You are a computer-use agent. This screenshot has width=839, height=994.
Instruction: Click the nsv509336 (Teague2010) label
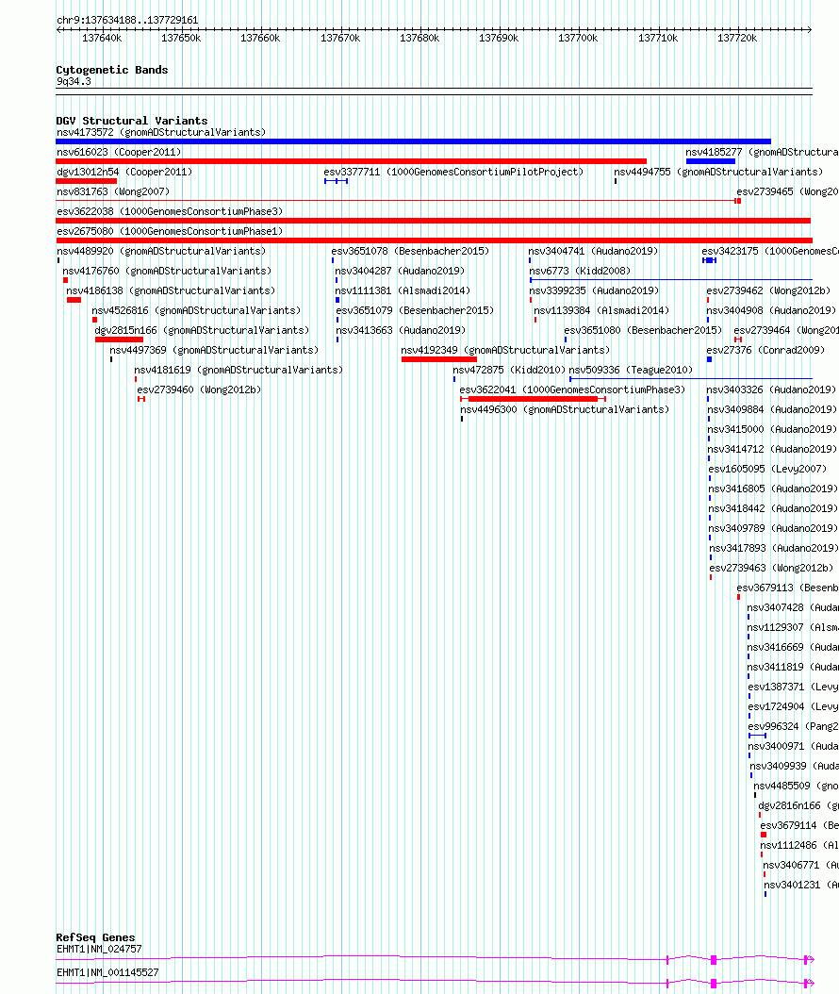pyautogui.click(x=631, y=369)
